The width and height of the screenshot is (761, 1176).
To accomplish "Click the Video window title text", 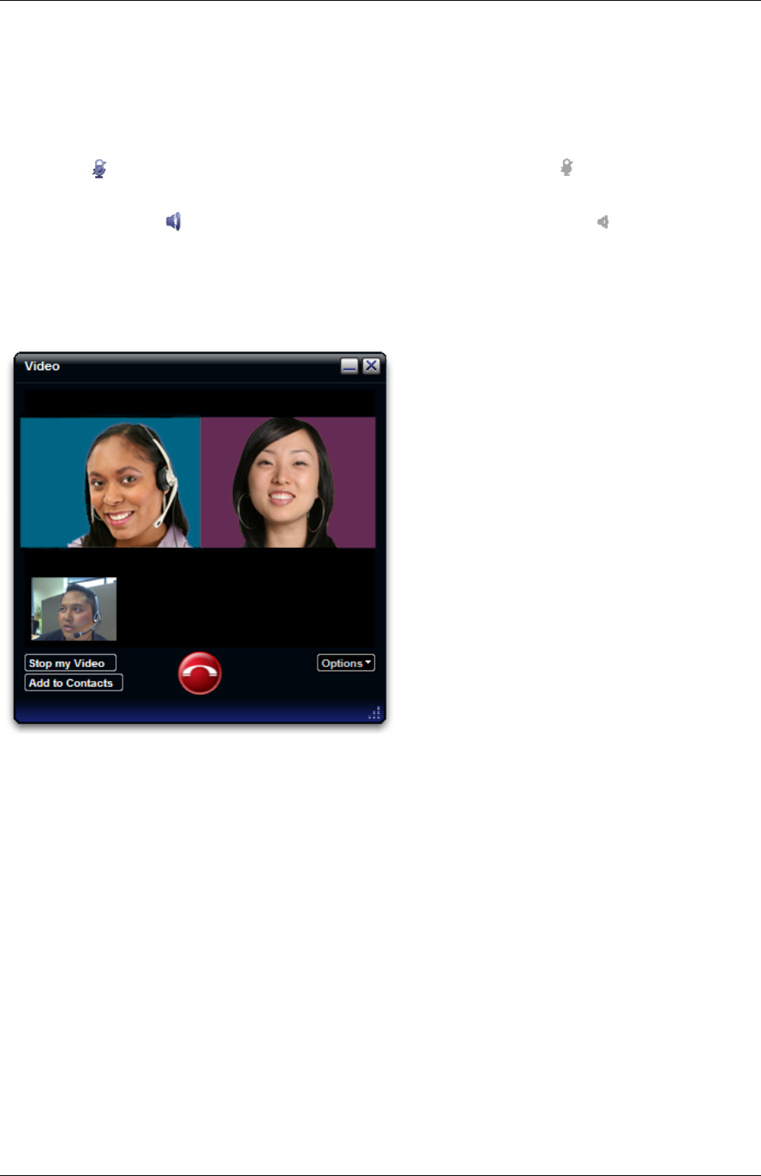I will click(42, 366).
